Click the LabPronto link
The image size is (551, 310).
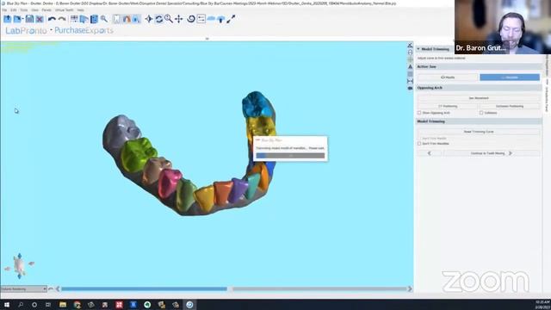(x=26, y=31)
